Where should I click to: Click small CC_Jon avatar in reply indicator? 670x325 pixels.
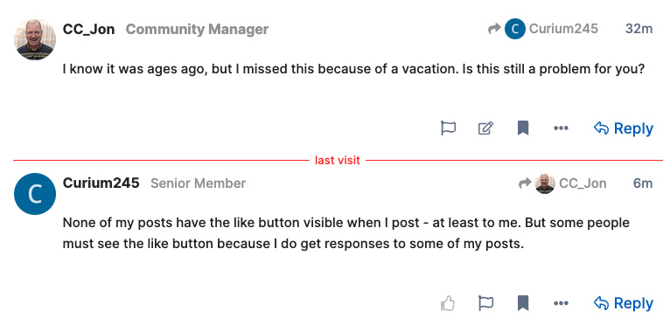[x=545, y=183]
